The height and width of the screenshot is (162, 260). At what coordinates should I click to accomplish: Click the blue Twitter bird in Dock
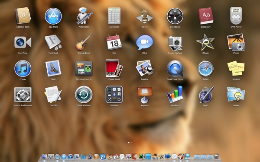point(168,156)
